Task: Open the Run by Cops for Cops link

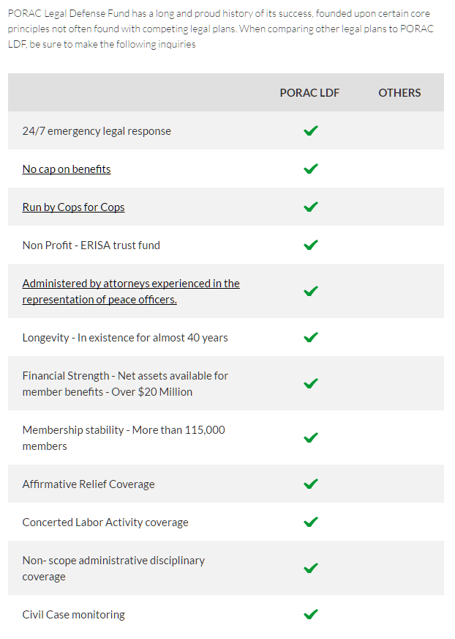Action: click(x=73, y=207)
